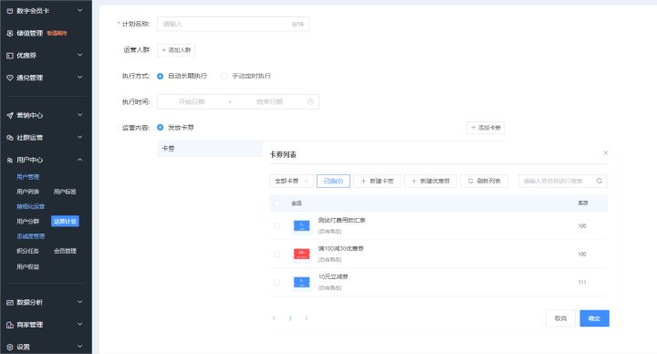Open the highlighted 运营计划 menu item

(65, 221)
